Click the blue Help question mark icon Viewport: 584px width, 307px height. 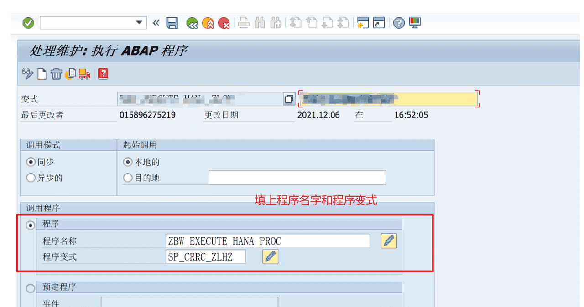(x=399, y=23)
